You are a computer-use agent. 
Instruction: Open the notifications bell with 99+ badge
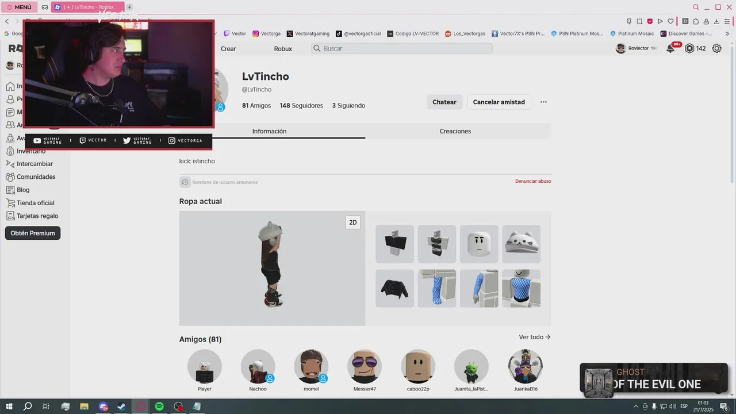point(671,48)
